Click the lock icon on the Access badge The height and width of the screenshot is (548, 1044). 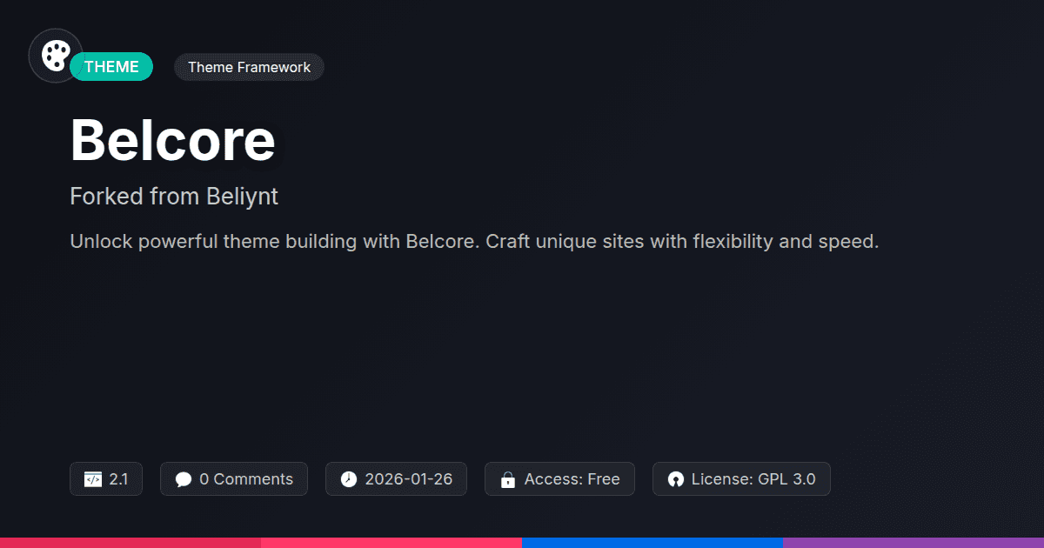pos(507,478)
